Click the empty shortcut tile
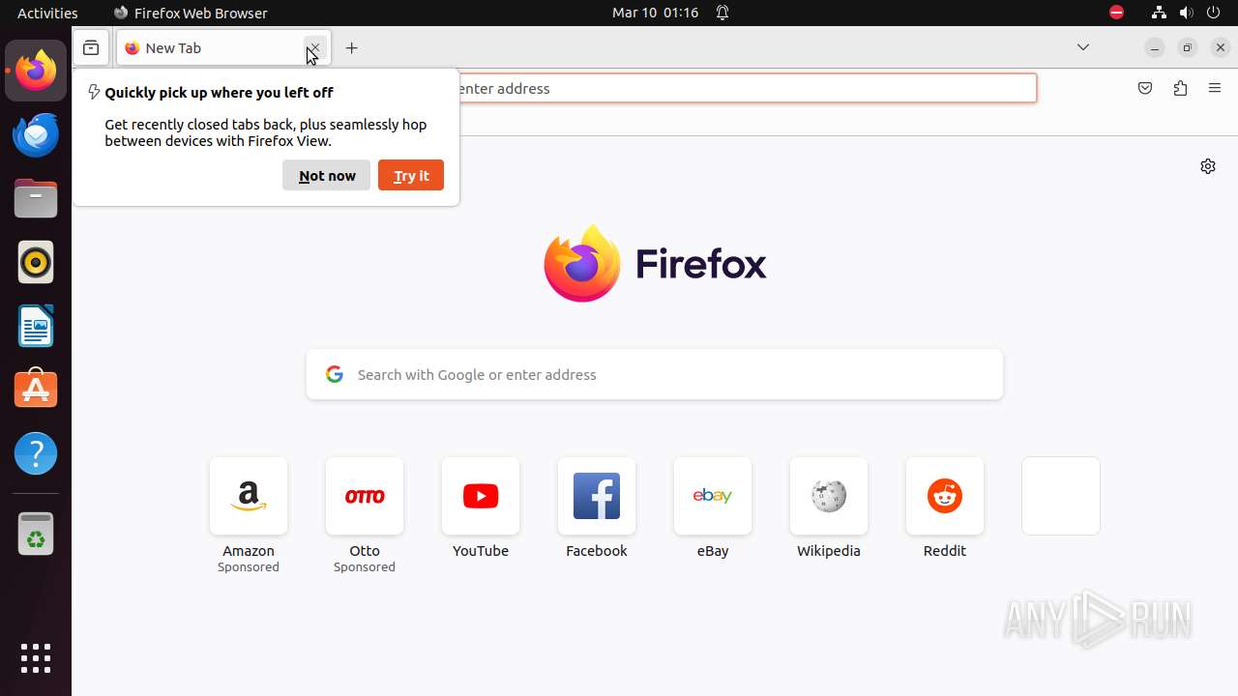Viewport: 1238px width, 696px height. coord(1061,496)
